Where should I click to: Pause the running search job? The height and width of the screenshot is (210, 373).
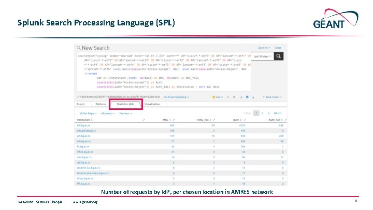coord(228,97)
